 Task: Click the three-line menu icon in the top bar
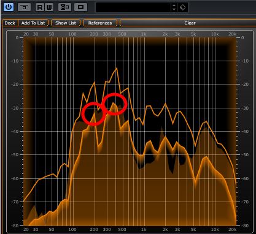click(x=80, y=7)
